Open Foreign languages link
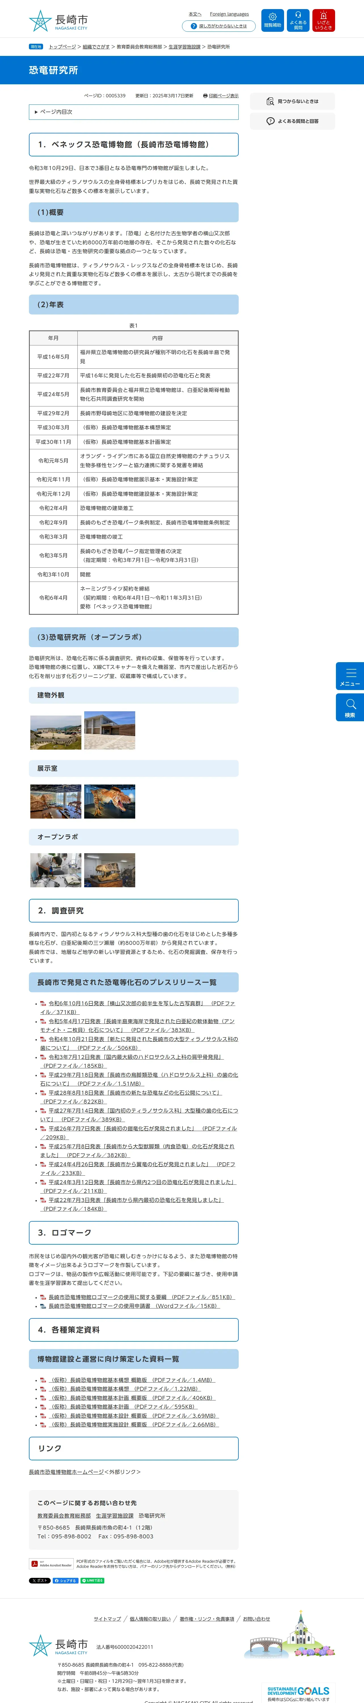The image size is (364, 1703). coord(229,14)
